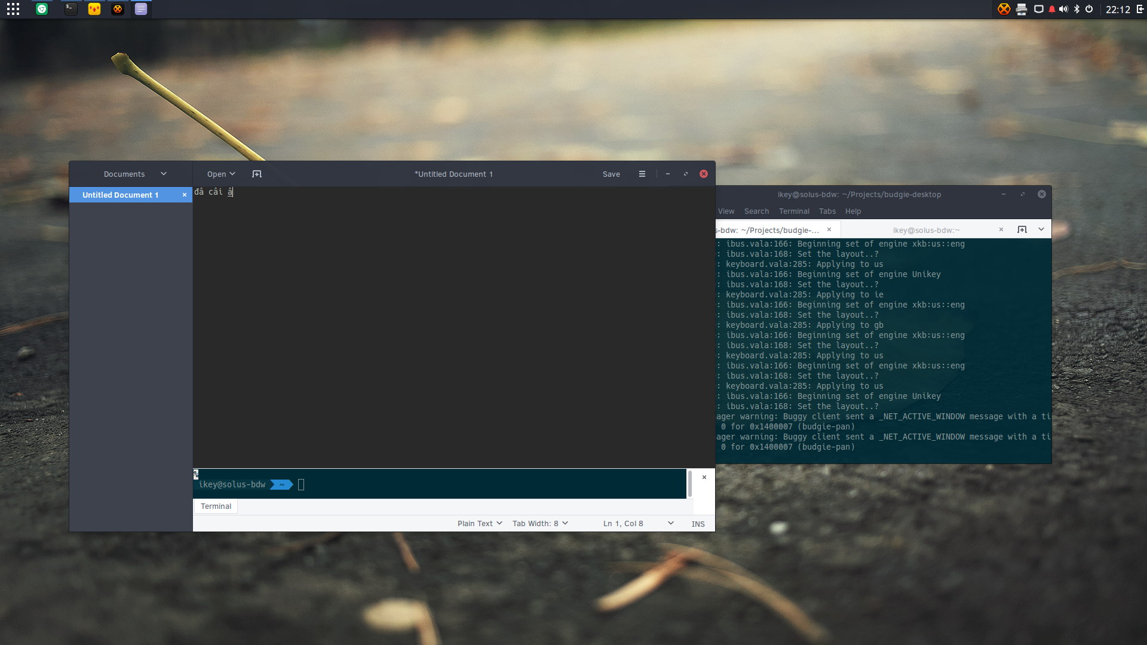Screen dimensions: 1147x645
Task: Open the red notification bell
Action: 1052,9
